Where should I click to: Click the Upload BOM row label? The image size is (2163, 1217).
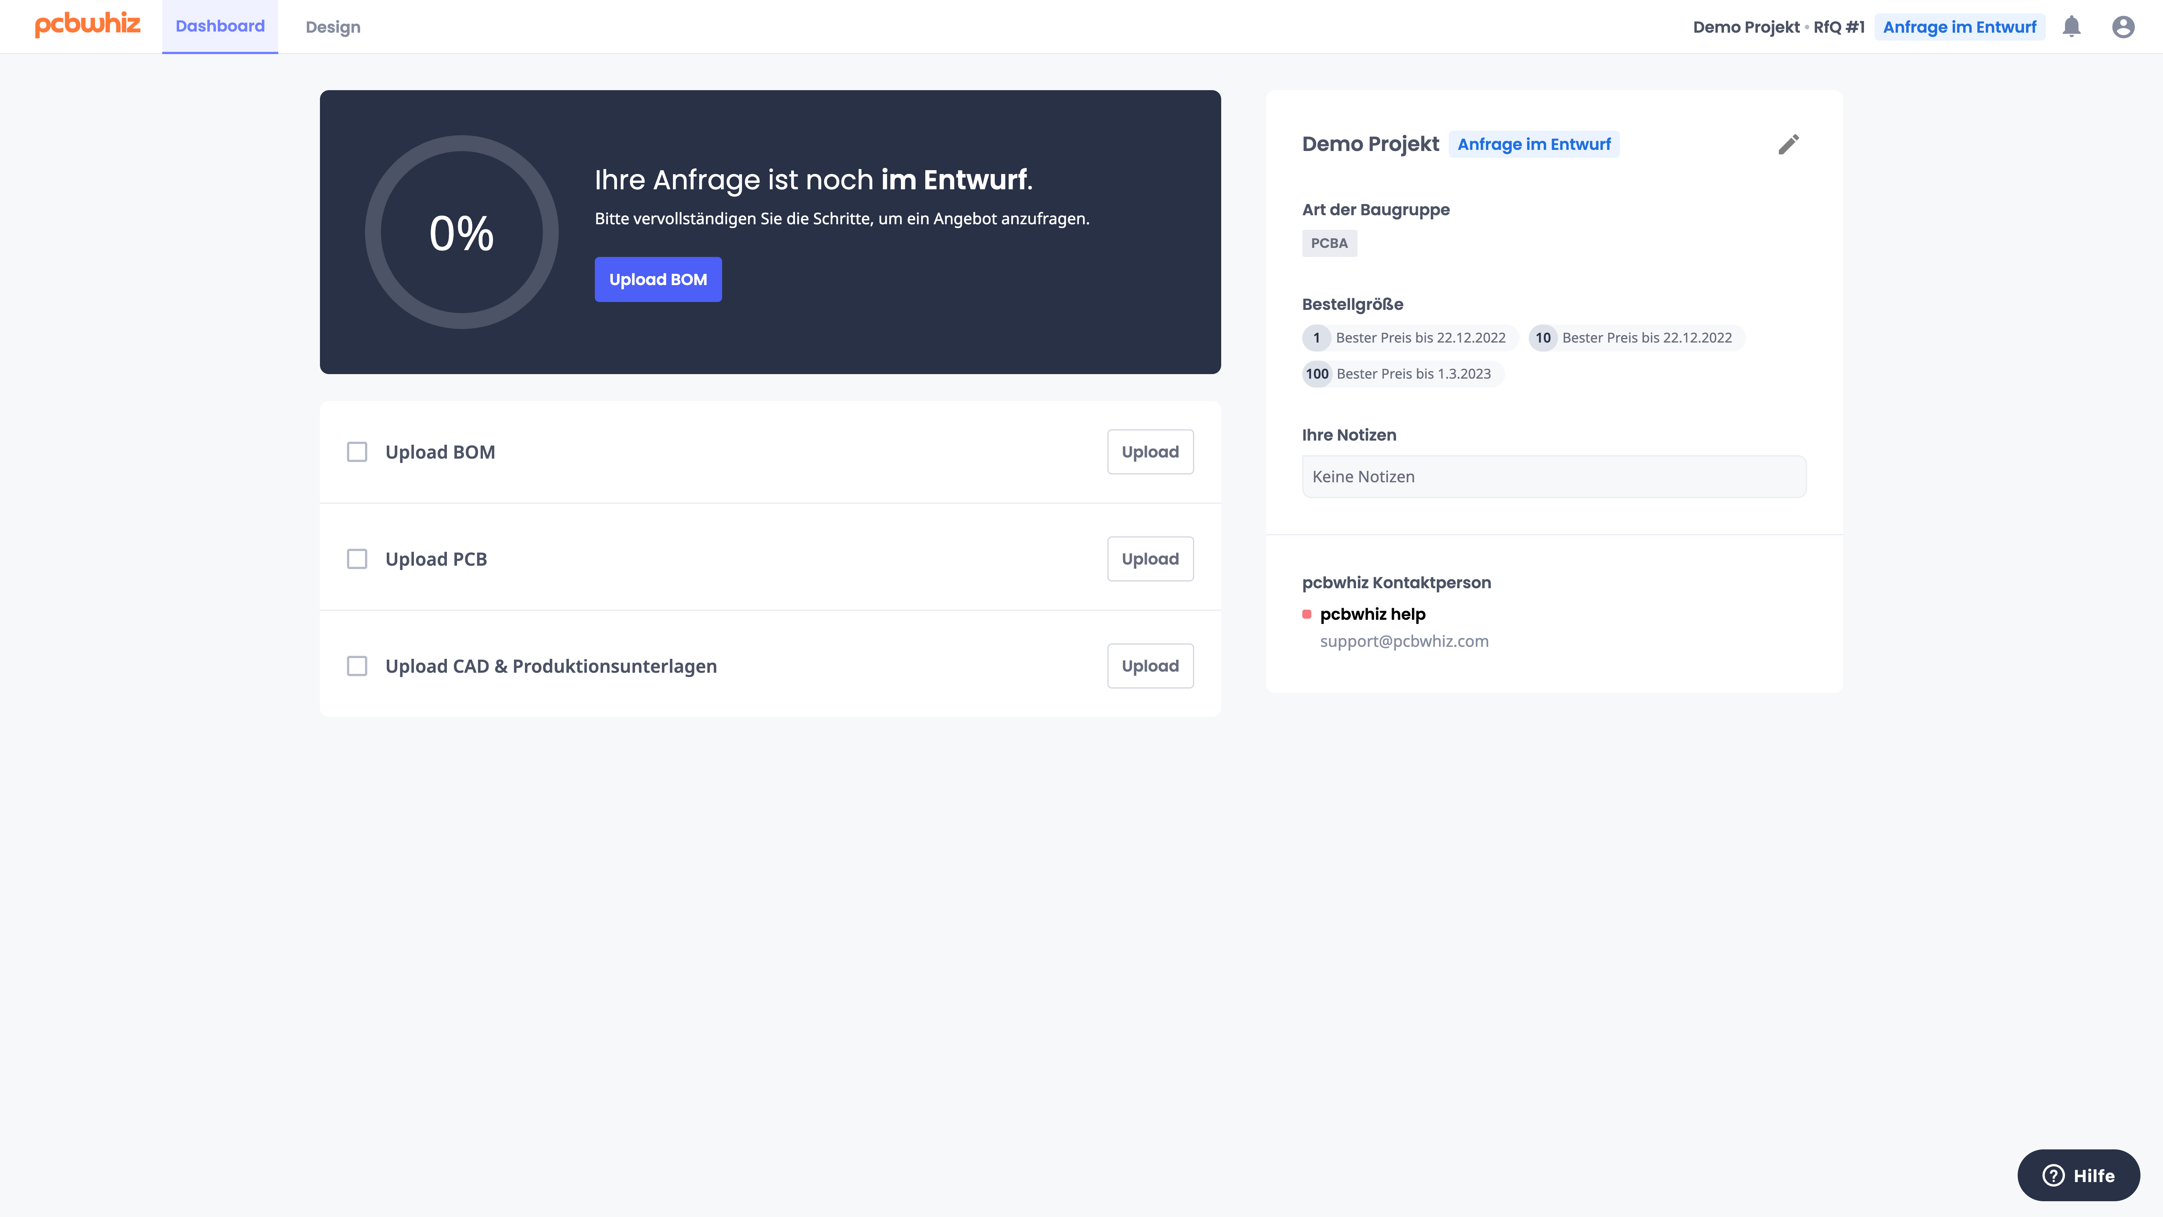440,452
